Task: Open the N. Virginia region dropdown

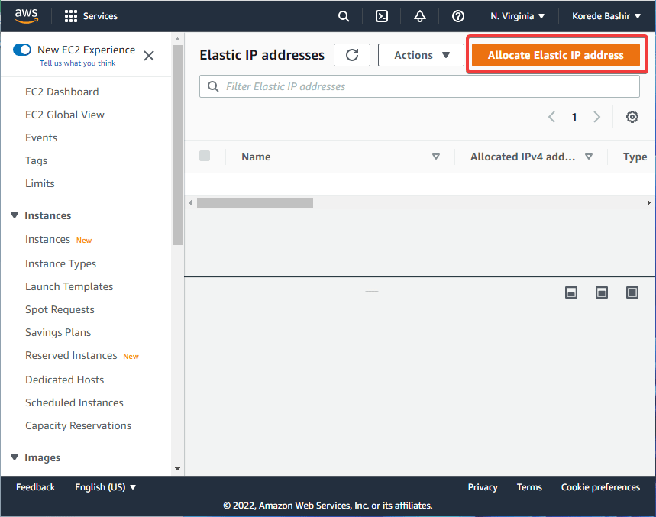Action: point(518,16)
